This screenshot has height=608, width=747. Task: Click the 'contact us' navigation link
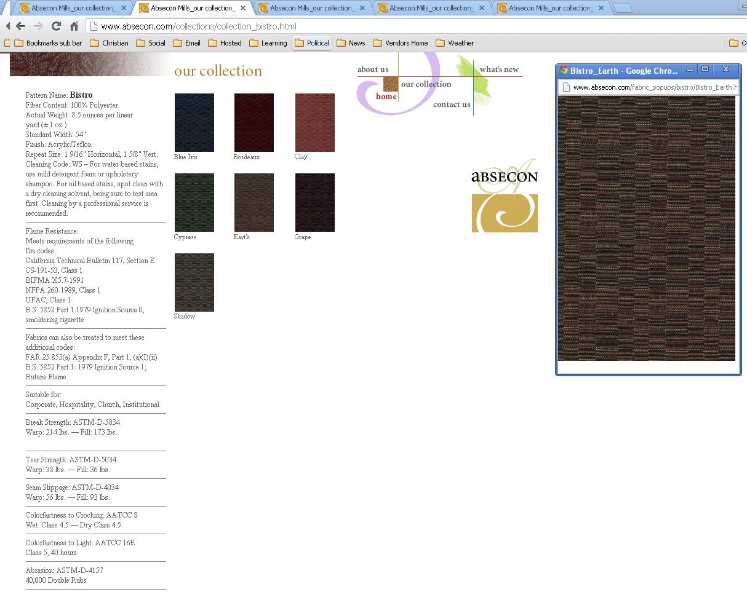click(452, 105)
